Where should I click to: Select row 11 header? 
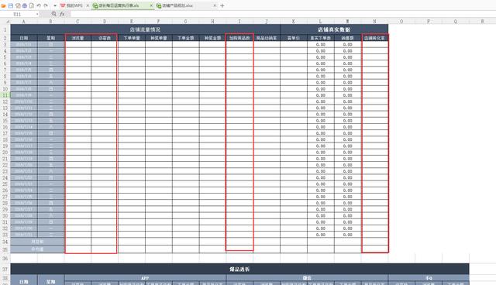coord(5,95)
